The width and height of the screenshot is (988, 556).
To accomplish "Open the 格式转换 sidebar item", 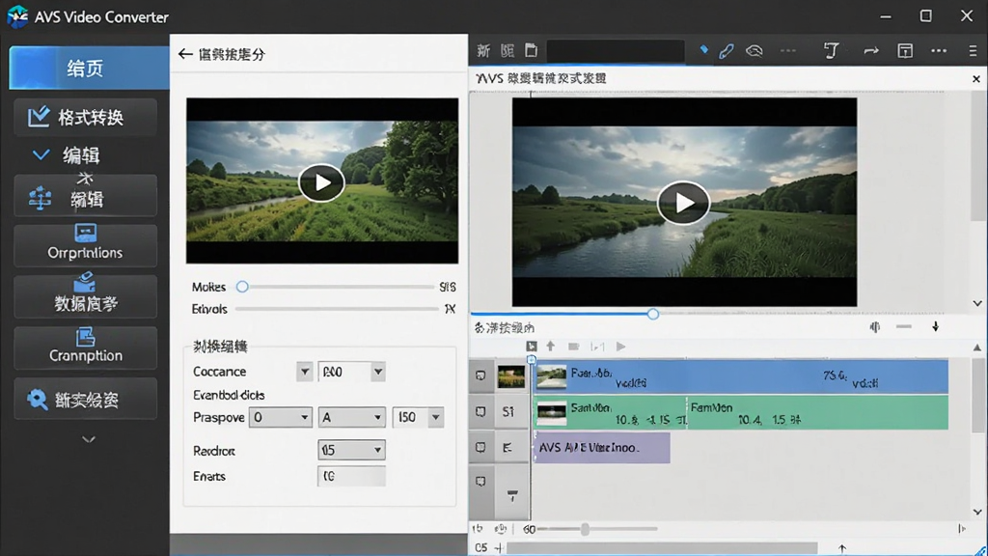I will [x=86, y=117].
